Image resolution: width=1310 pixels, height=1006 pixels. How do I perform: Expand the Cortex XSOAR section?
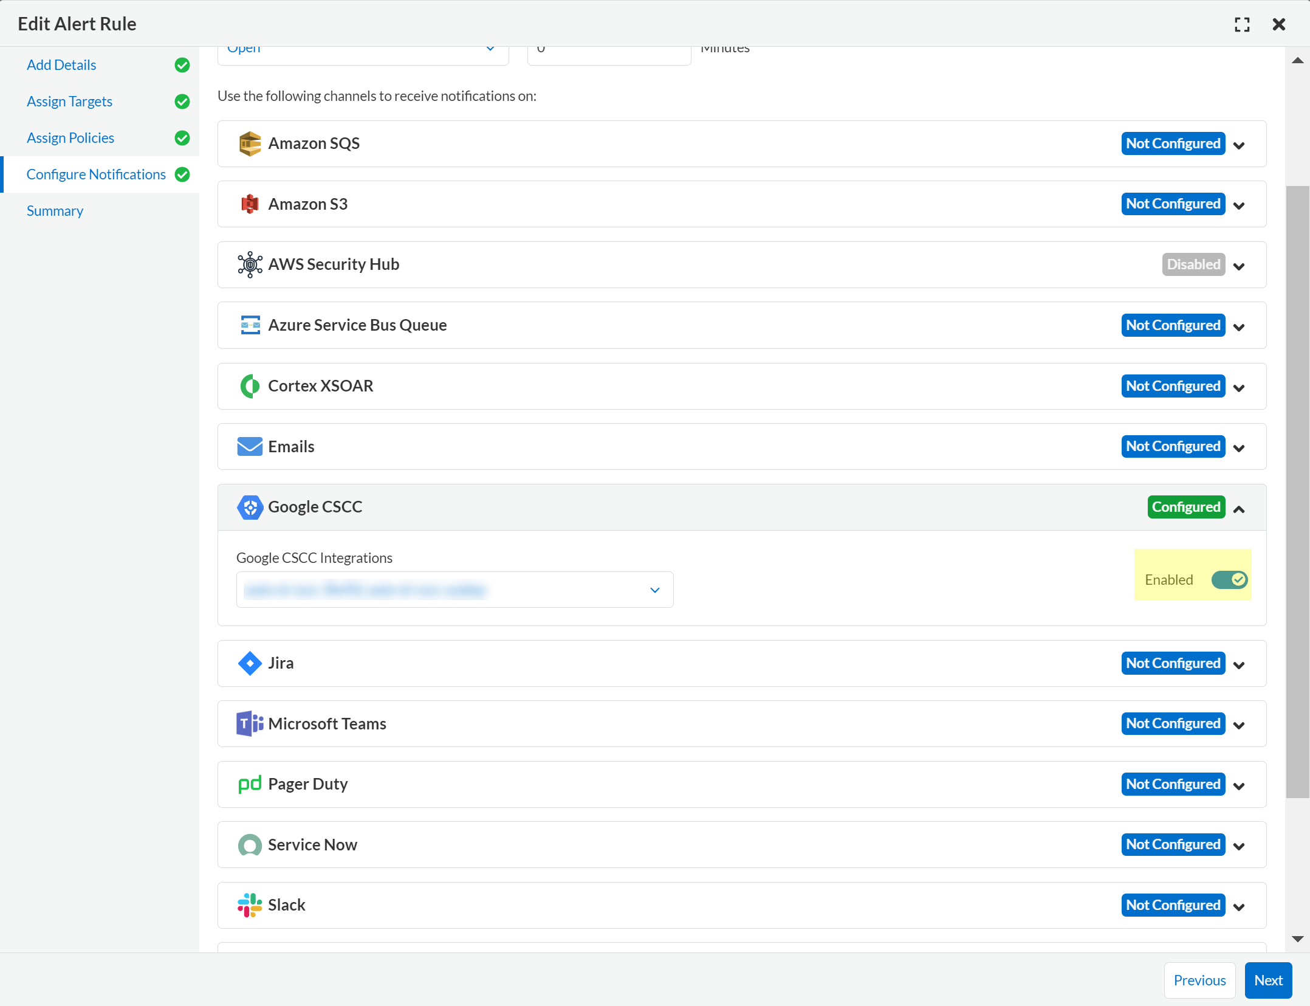(1240, 388)
